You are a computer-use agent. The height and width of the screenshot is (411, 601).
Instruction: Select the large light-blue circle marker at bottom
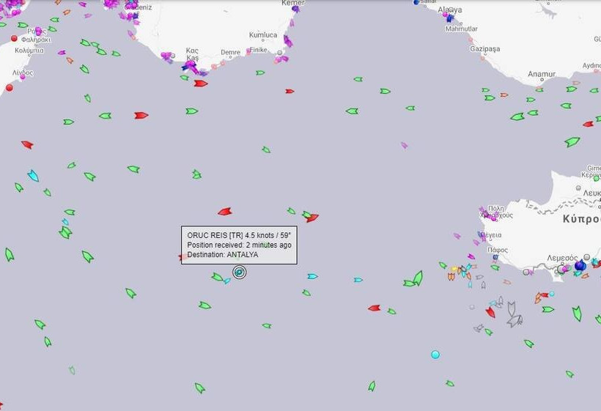pos(435,355)
